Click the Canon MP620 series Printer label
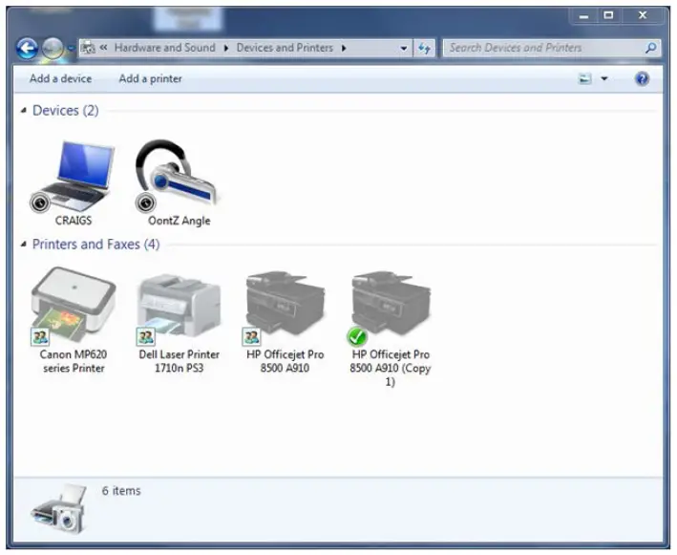 click(x=74, y=361)
